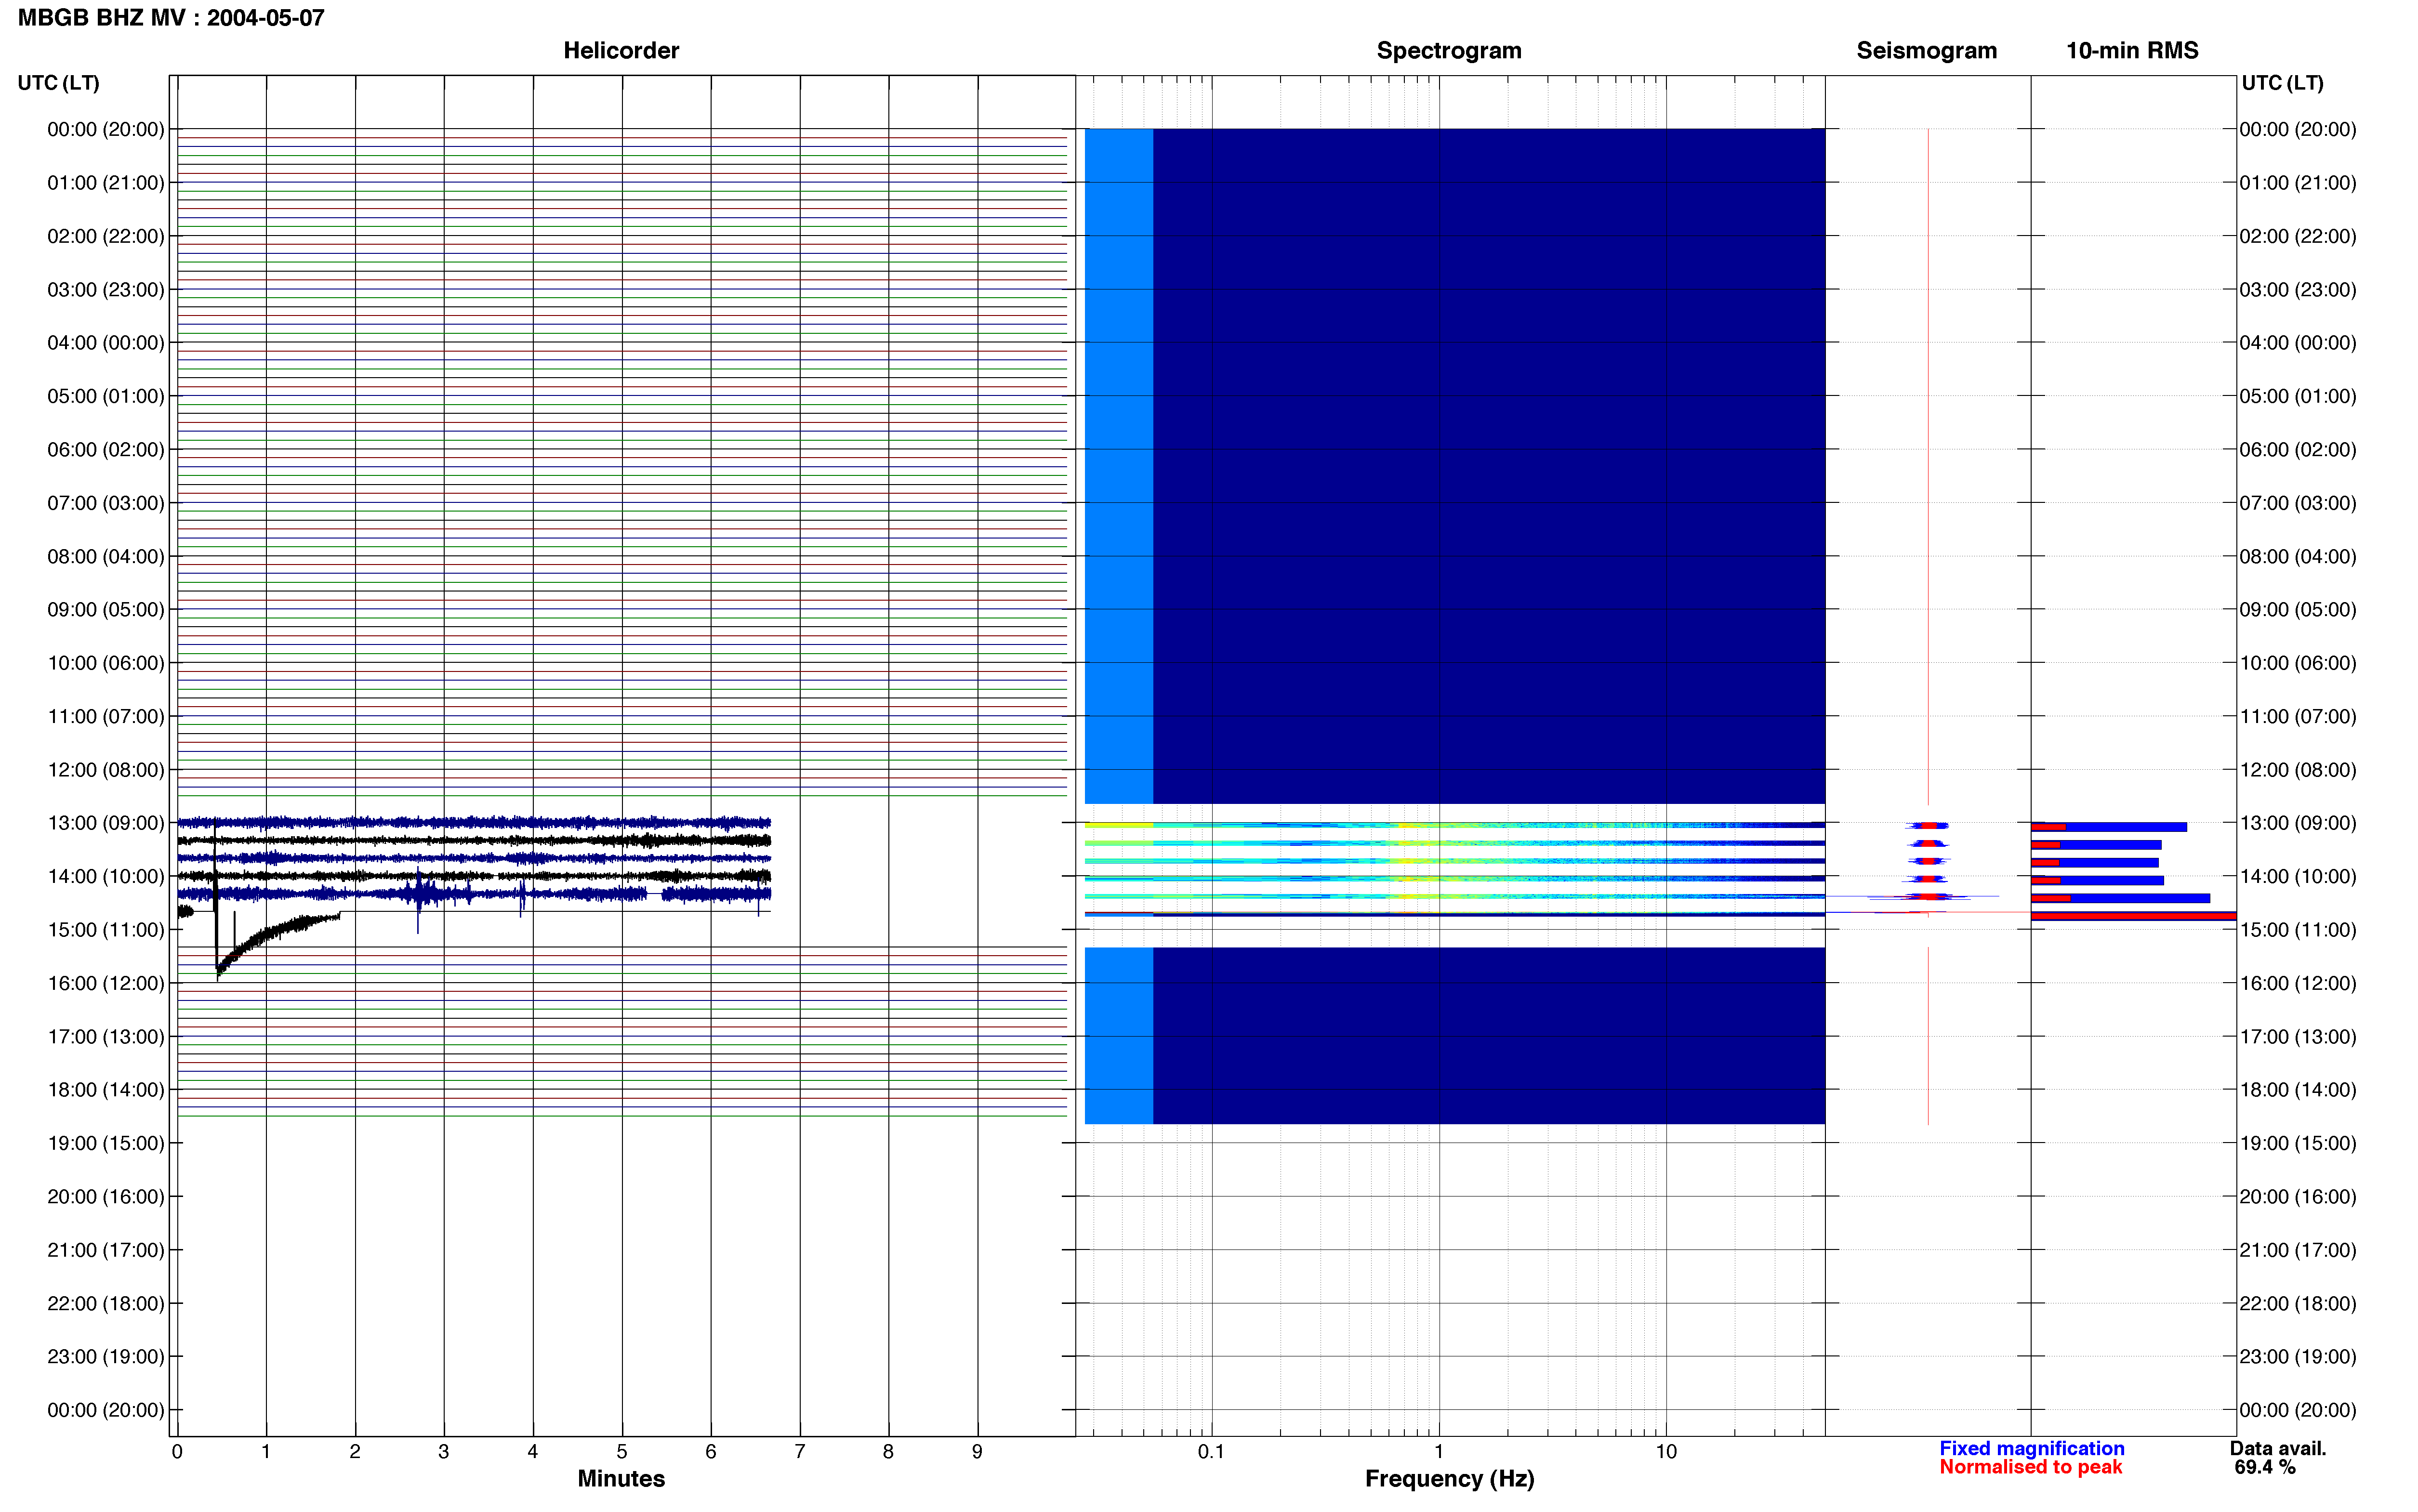Viewport: 2418px width, 1512px height.
Task: Click left axis label '15:00 (11:00)'
Action: tap(106, 930)
